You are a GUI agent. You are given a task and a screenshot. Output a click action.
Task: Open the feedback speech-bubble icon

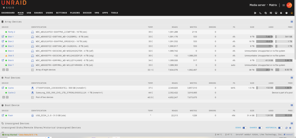tap(271, 13)
